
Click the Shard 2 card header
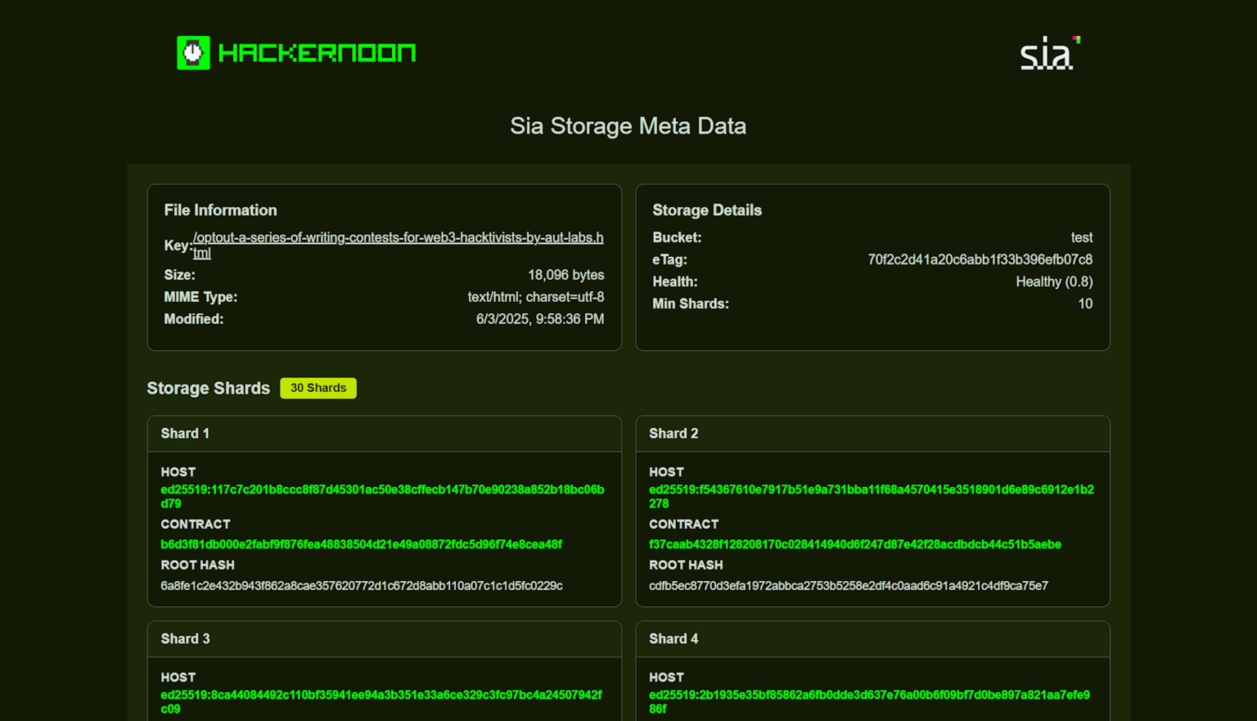click(873, 433)
